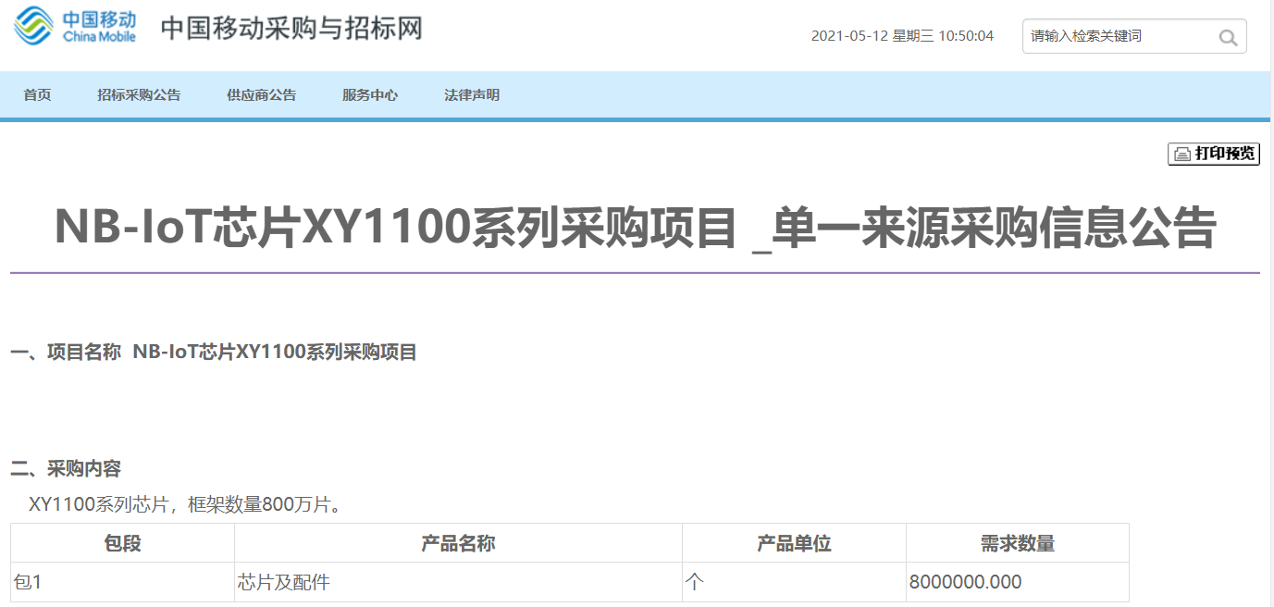Click the 中国移动采购与招标网 site name text
The image size is (1274, 607).
click(x=291, y=29)
